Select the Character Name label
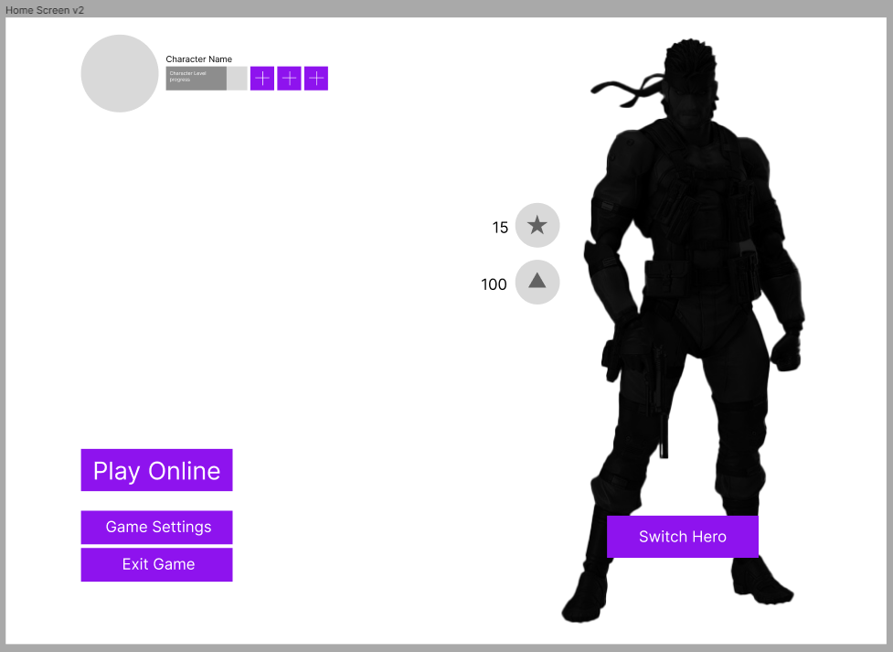This screenshot has height=652, width=893. (x=198, y=59)
